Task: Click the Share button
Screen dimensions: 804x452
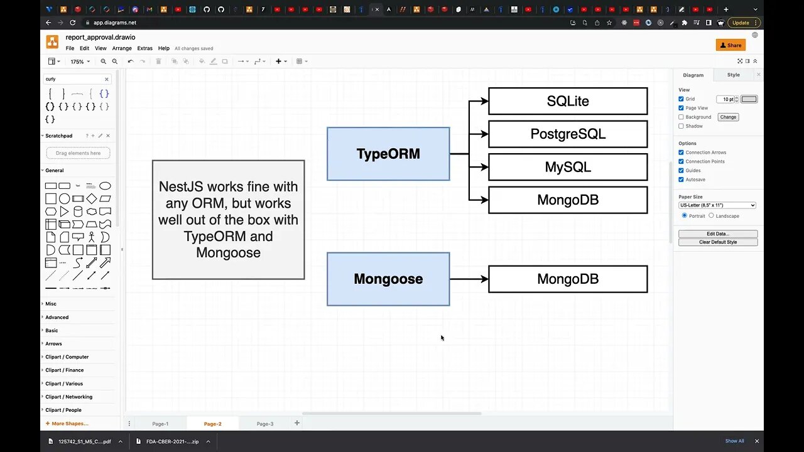Action: pos(731,45)
